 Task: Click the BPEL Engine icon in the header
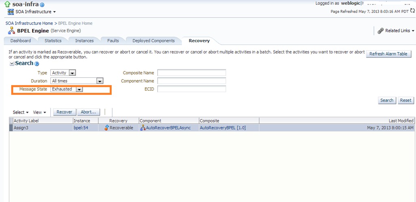(x=11, y=31)
